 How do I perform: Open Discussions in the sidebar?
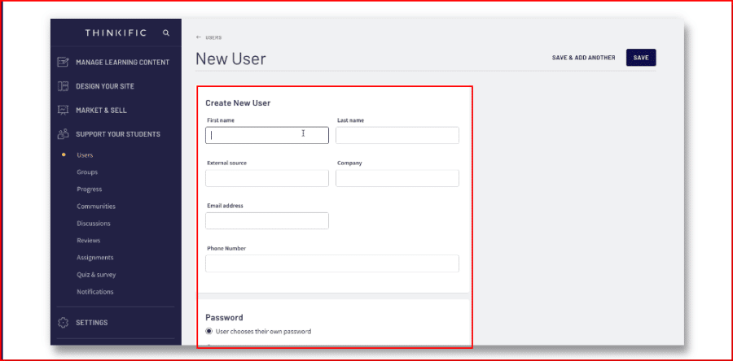click(94, 224)
